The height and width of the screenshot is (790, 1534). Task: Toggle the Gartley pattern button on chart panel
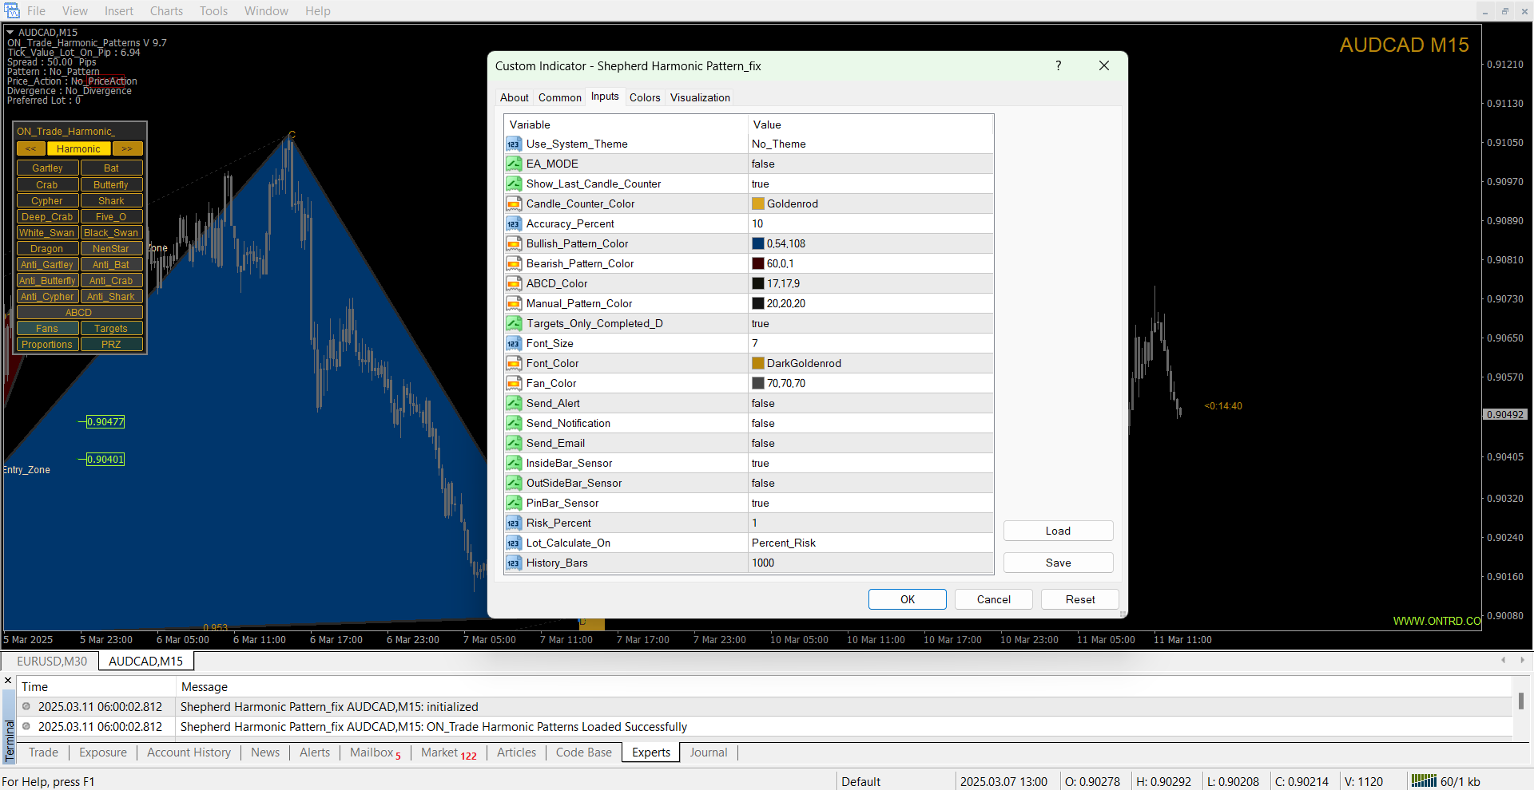(47, 168)
